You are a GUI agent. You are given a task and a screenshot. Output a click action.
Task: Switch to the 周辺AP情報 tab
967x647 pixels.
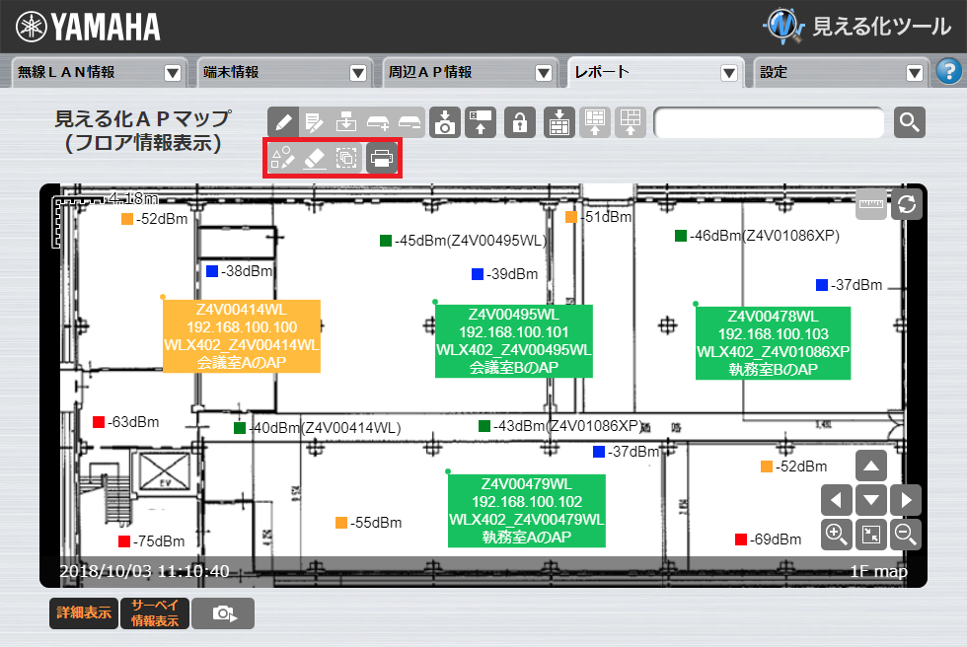point(456,73)
